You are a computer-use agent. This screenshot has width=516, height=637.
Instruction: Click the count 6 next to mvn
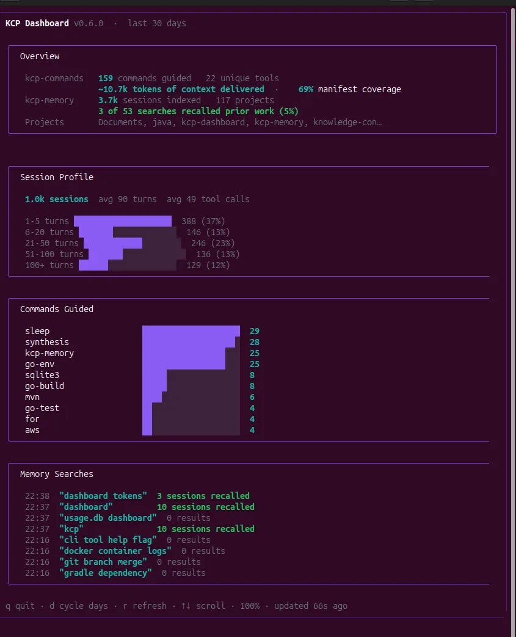tap(252, 397)
